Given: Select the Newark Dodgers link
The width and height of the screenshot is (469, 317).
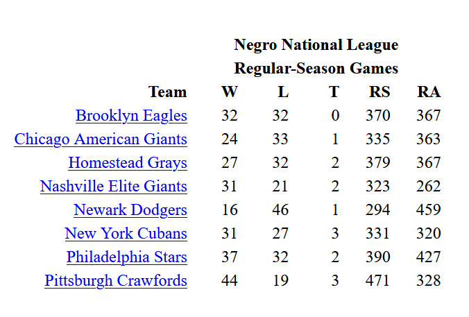Looking at the screenshot, I should pos(130,209).
